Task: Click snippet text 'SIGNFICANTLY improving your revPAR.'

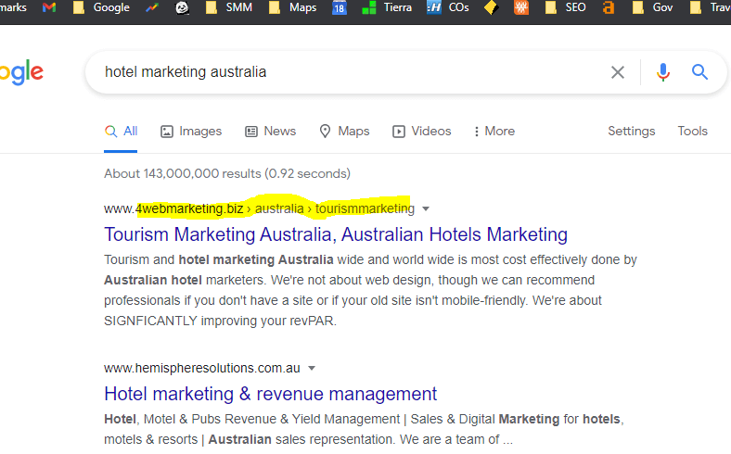Action: pos(220,321)
